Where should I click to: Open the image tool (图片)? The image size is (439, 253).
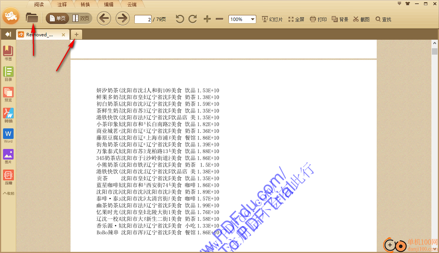click(8, 156)
